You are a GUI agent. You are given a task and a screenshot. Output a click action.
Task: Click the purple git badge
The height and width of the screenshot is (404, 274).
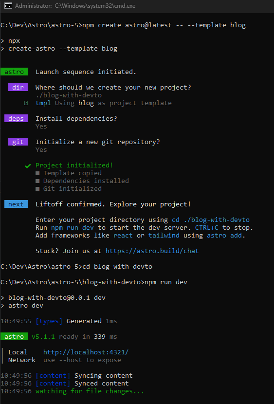(18, 142)
